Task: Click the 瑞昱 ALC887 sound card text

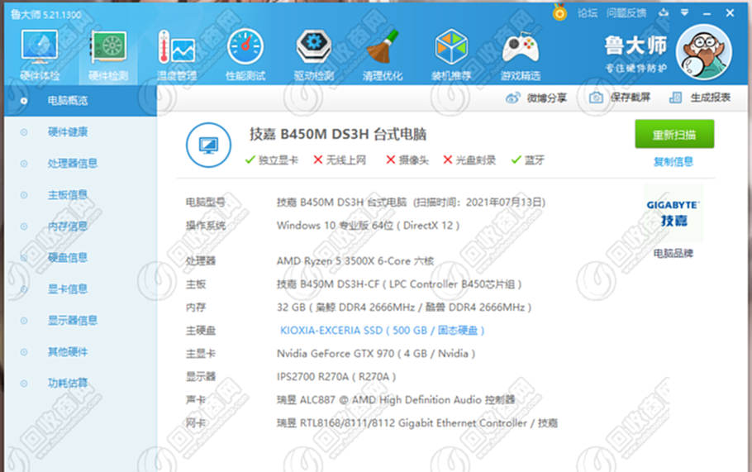Action: click(396, 400)
